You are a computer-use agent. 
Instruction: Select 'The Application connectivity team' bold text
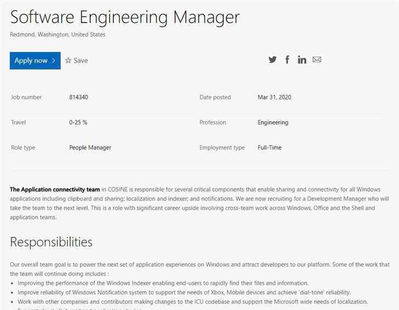click(x=55, y=190)
